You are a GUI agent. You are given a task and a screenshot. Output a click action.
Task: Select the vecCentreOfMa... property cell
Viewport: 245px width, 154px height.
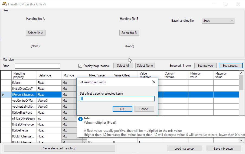click(24, 101)
